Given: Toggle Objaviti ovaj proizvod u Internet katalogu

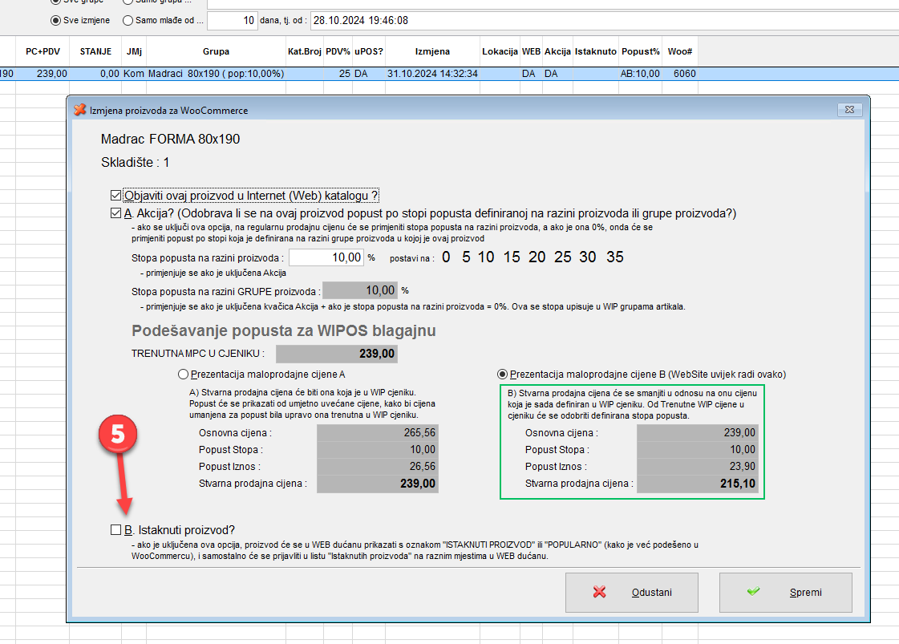Looking at the screenshot, I should (116, 195).
